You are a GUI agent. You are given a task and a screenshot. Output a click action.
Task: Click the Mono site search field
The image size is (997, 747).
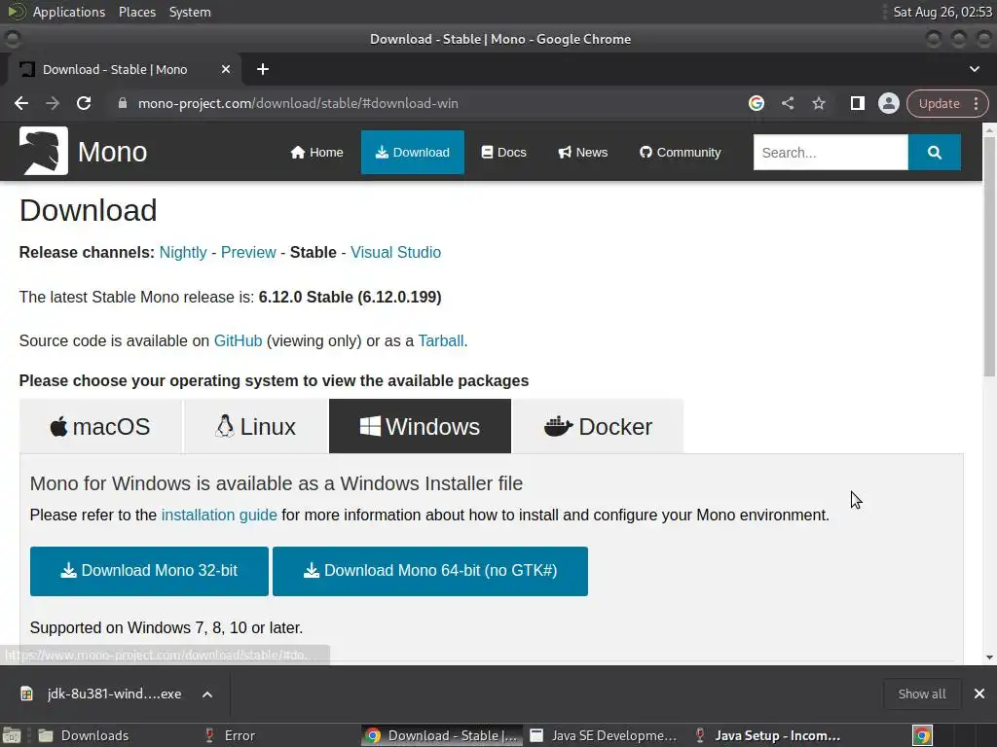[831, 152]
